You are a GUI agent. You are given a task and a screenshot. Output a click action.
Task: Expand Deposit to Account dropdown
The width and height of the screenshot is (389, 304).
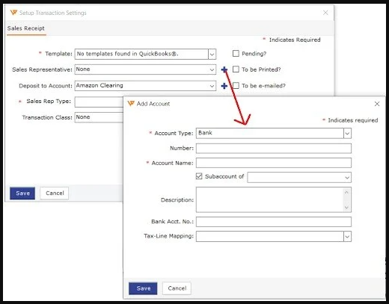[212, 86]
